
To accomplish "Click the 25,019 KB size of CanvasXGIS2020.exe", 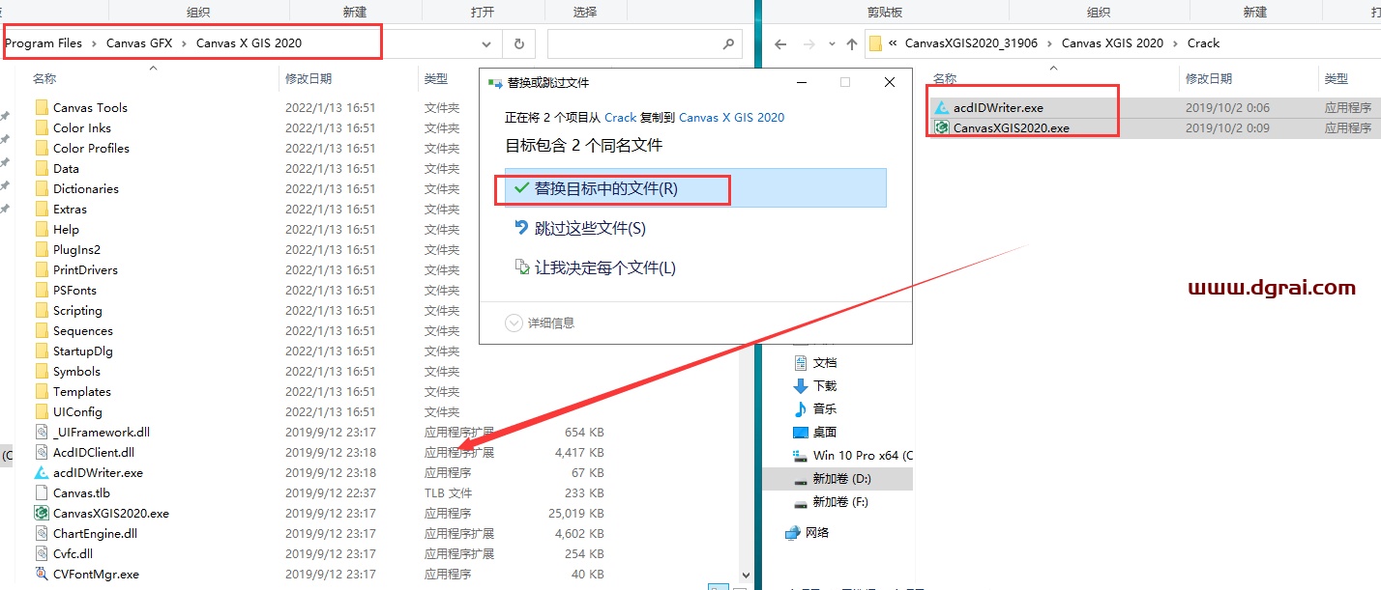I will click(x=575, y=513).
